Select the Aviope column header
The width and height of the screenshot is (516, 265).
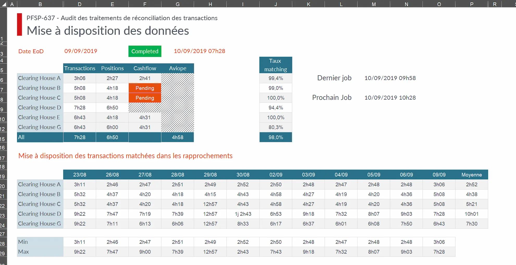point(177,68)
